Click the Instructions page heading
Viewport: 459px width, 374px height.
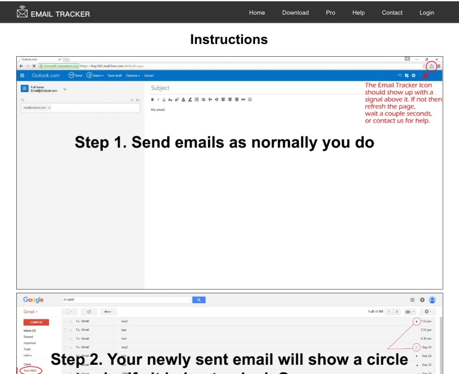coord(229,39)
